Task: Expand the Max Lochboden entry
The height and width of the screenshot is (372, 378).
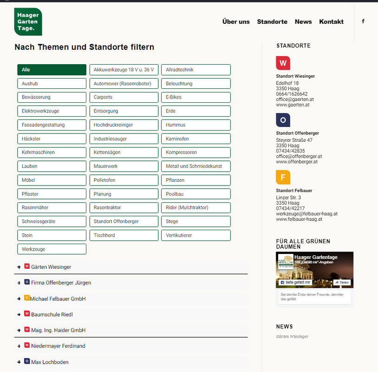Action: tap(19, 362)
